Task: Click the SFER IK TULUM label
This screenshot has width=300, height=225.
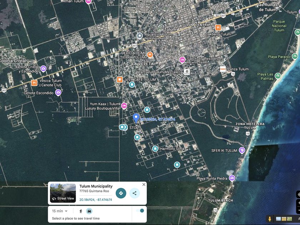Action: click(224, 151)
